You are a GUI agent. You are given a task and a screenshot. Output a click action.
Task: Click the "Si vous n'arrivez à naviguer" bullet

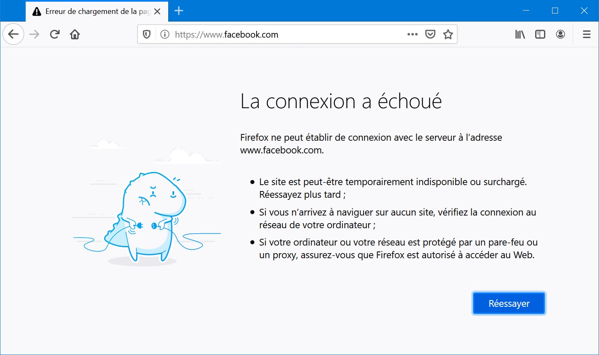pyautogui.click(x=398, y=218)
